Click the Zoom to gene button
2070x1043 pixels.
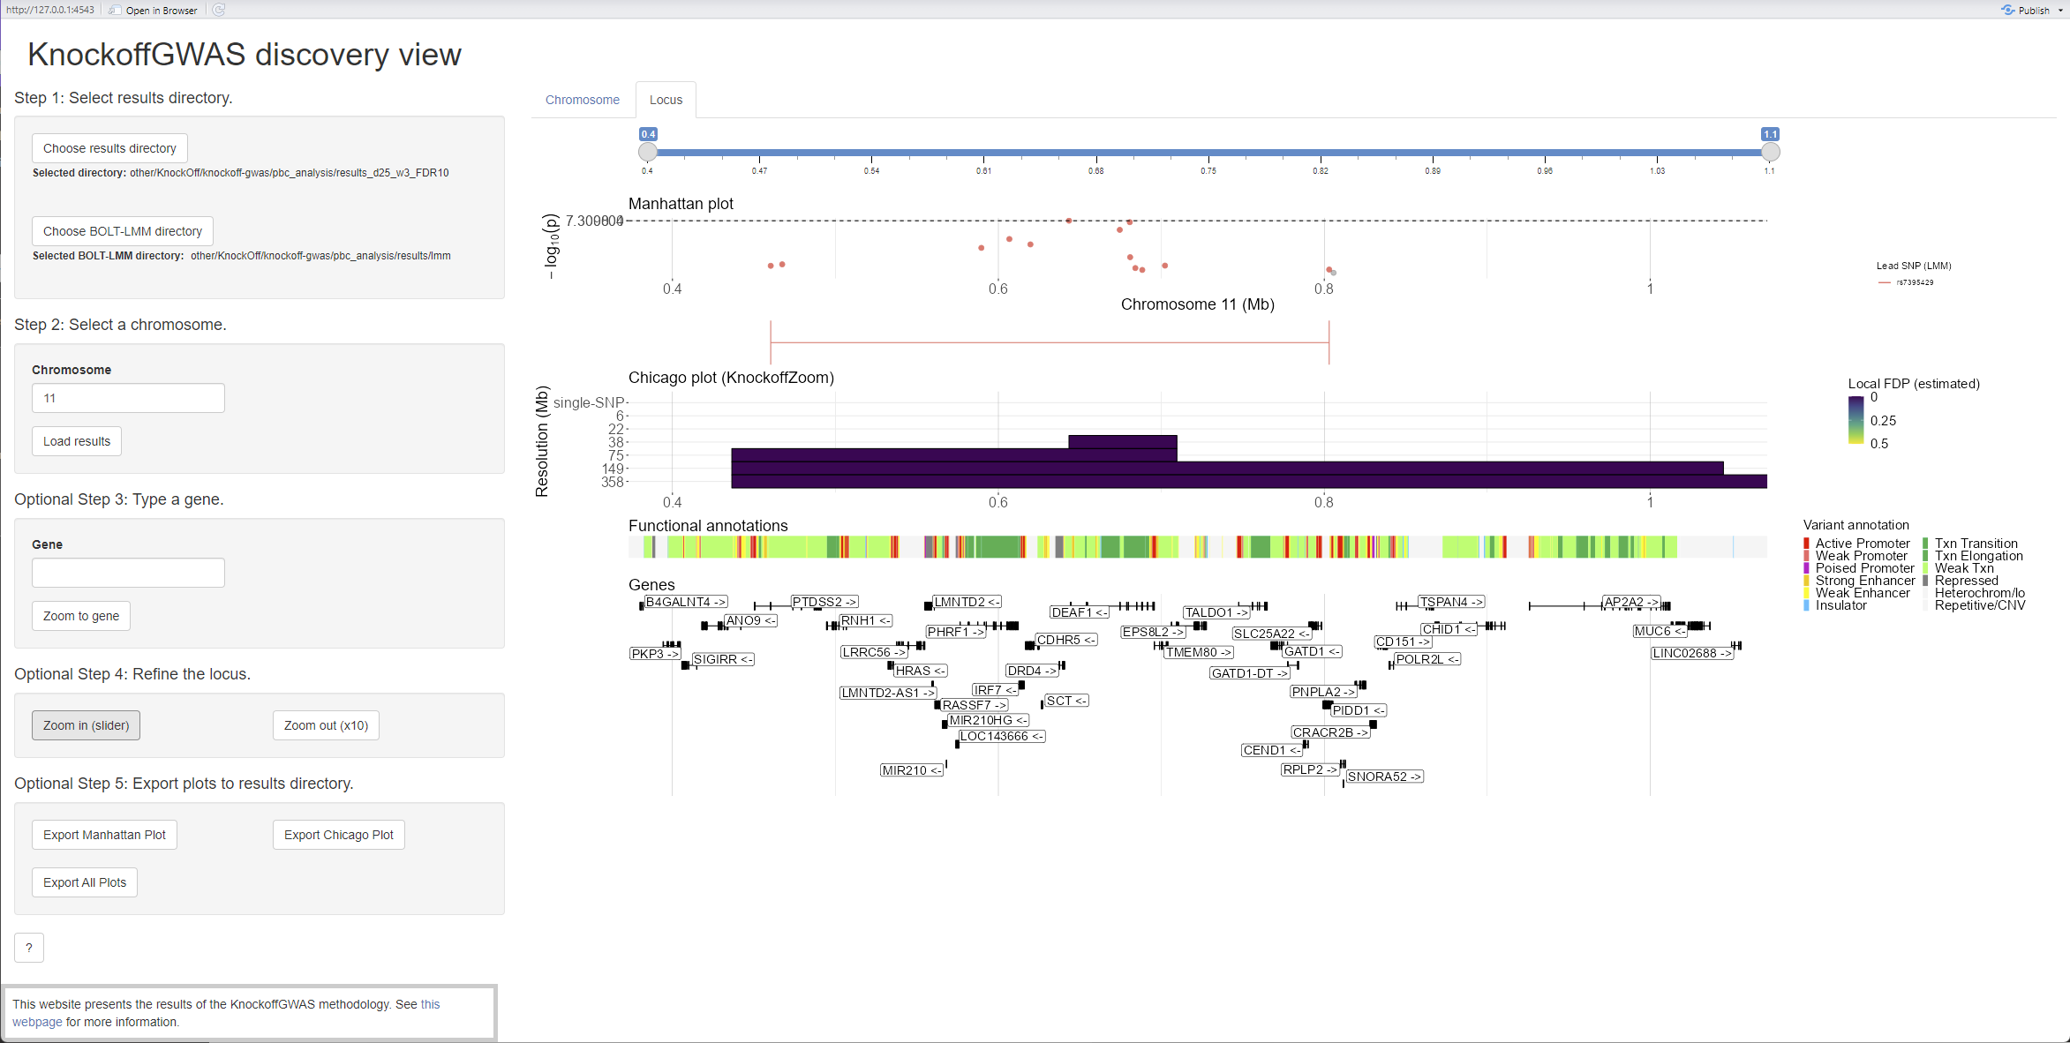(x=81, y=616)
